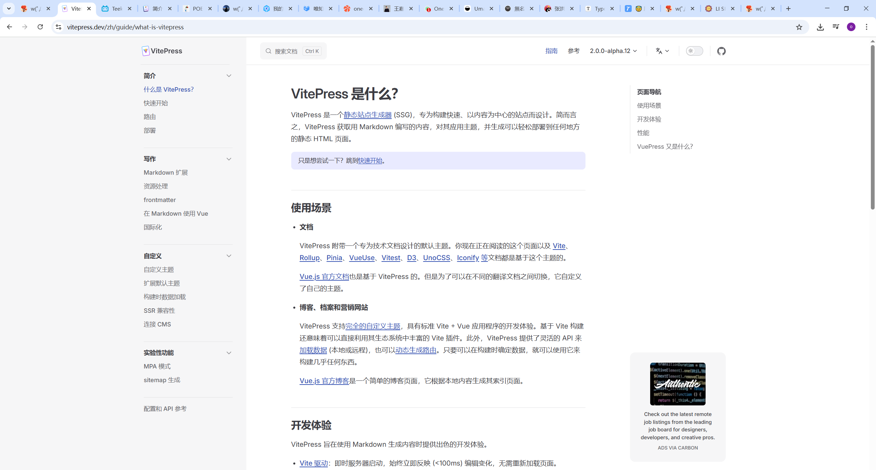This screenshot has width=876, height=470.
Task: Open 在 Markdown 使用 Vue page
Action: coord(176,213)
